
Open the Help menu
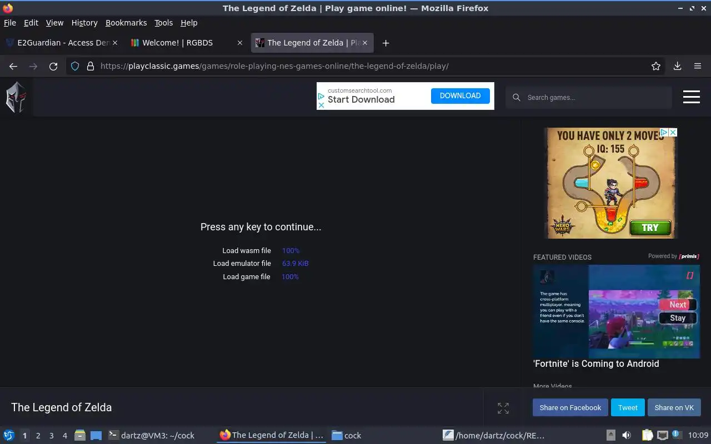pyautogui.click(x=189, y=23)
